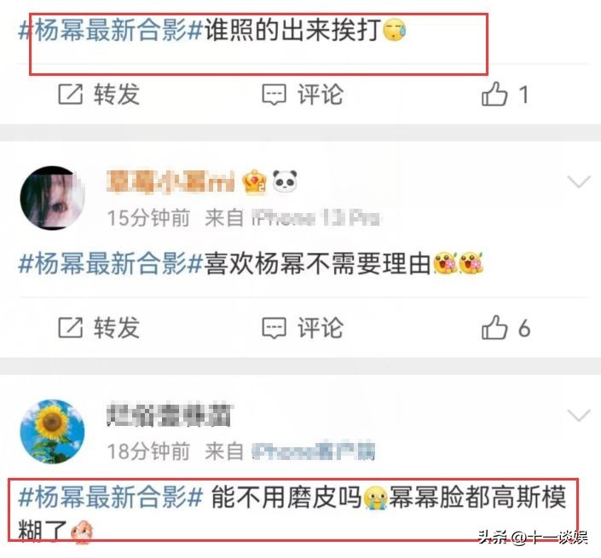This screenshot has width=601, height=558.
Task: Click the repost icon under the 15分钟前 post
Action: [x=70, y=328]
